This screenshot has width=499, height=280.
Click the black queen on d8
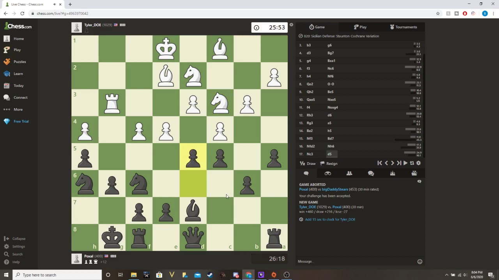[193, 237]
